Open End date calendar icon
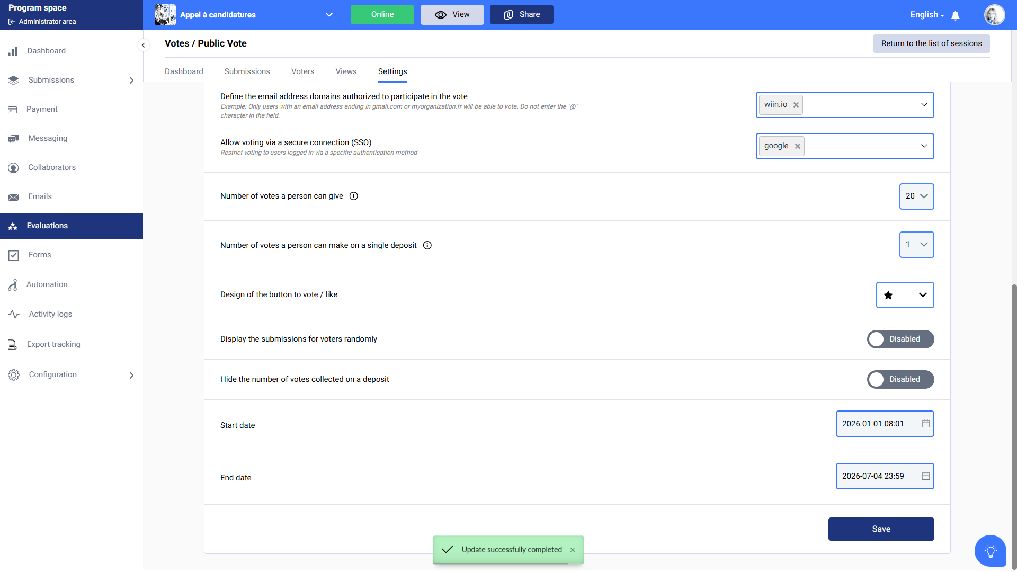 [x=926, y=476]
